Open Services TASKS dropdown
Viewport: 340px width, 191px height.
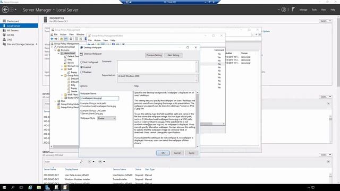[325, 154]
